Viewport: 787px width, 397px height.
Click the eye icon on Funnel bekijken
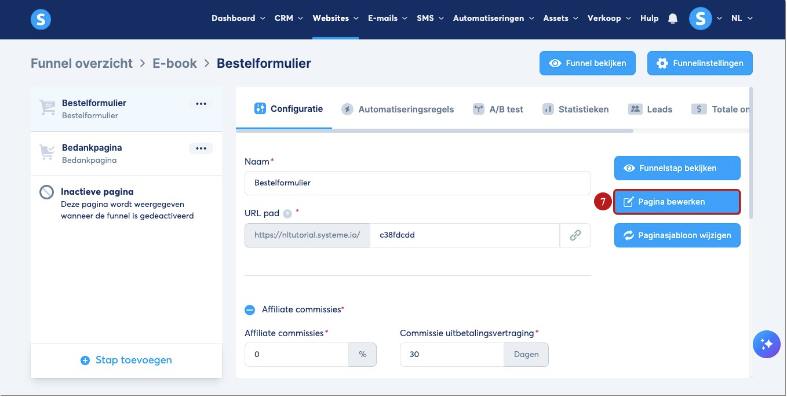(555, 63)
